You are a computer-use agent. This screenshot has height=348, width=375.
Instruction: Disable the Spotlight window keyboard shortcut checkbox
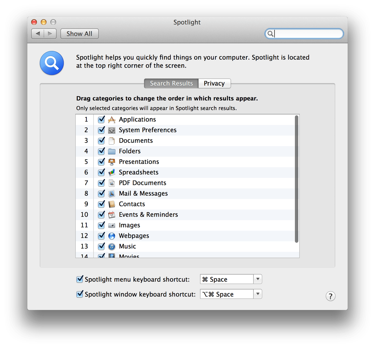click(80, 294)
